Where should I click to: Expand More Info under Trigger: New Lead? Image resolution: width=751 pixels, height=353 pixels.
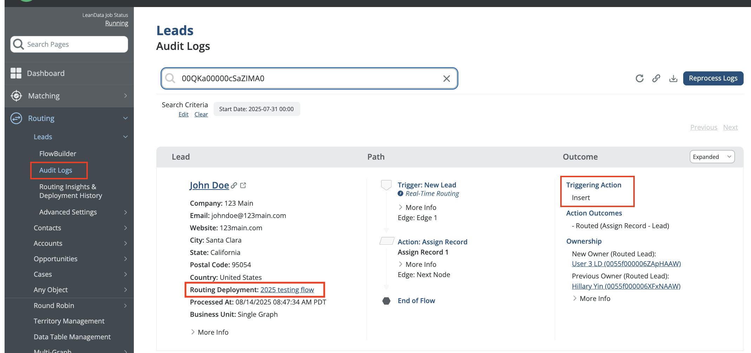click(417, 207)
